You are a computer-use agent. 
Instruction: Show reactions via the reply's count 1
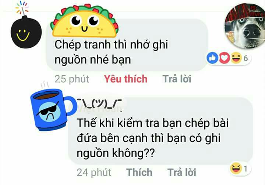point(245,169)
